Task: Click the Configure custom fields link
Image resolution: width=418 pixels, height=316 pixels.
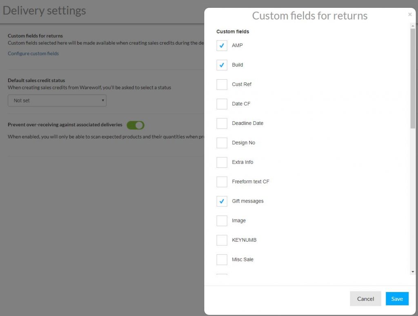Action: [x=33, y=53]
